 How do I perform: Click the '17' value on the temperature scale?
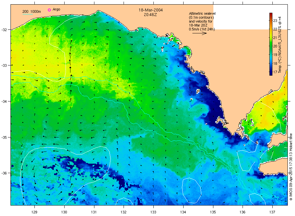[x=275, y=72]
